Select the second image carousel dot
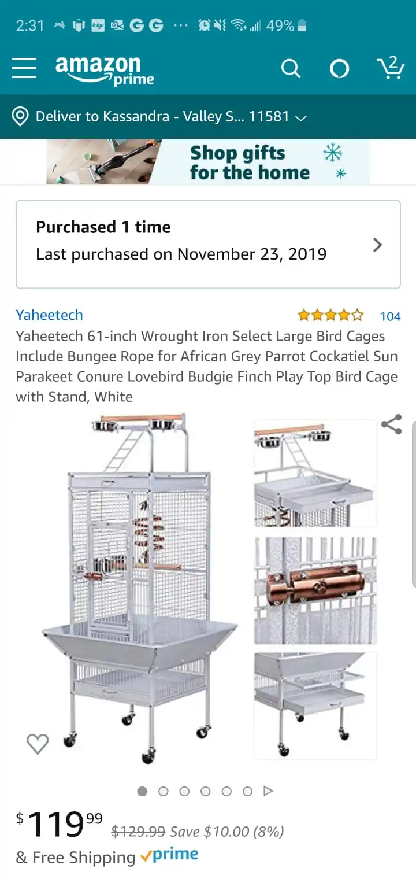The width and height of the screenshot is (416, 879). tap(164, 791)
